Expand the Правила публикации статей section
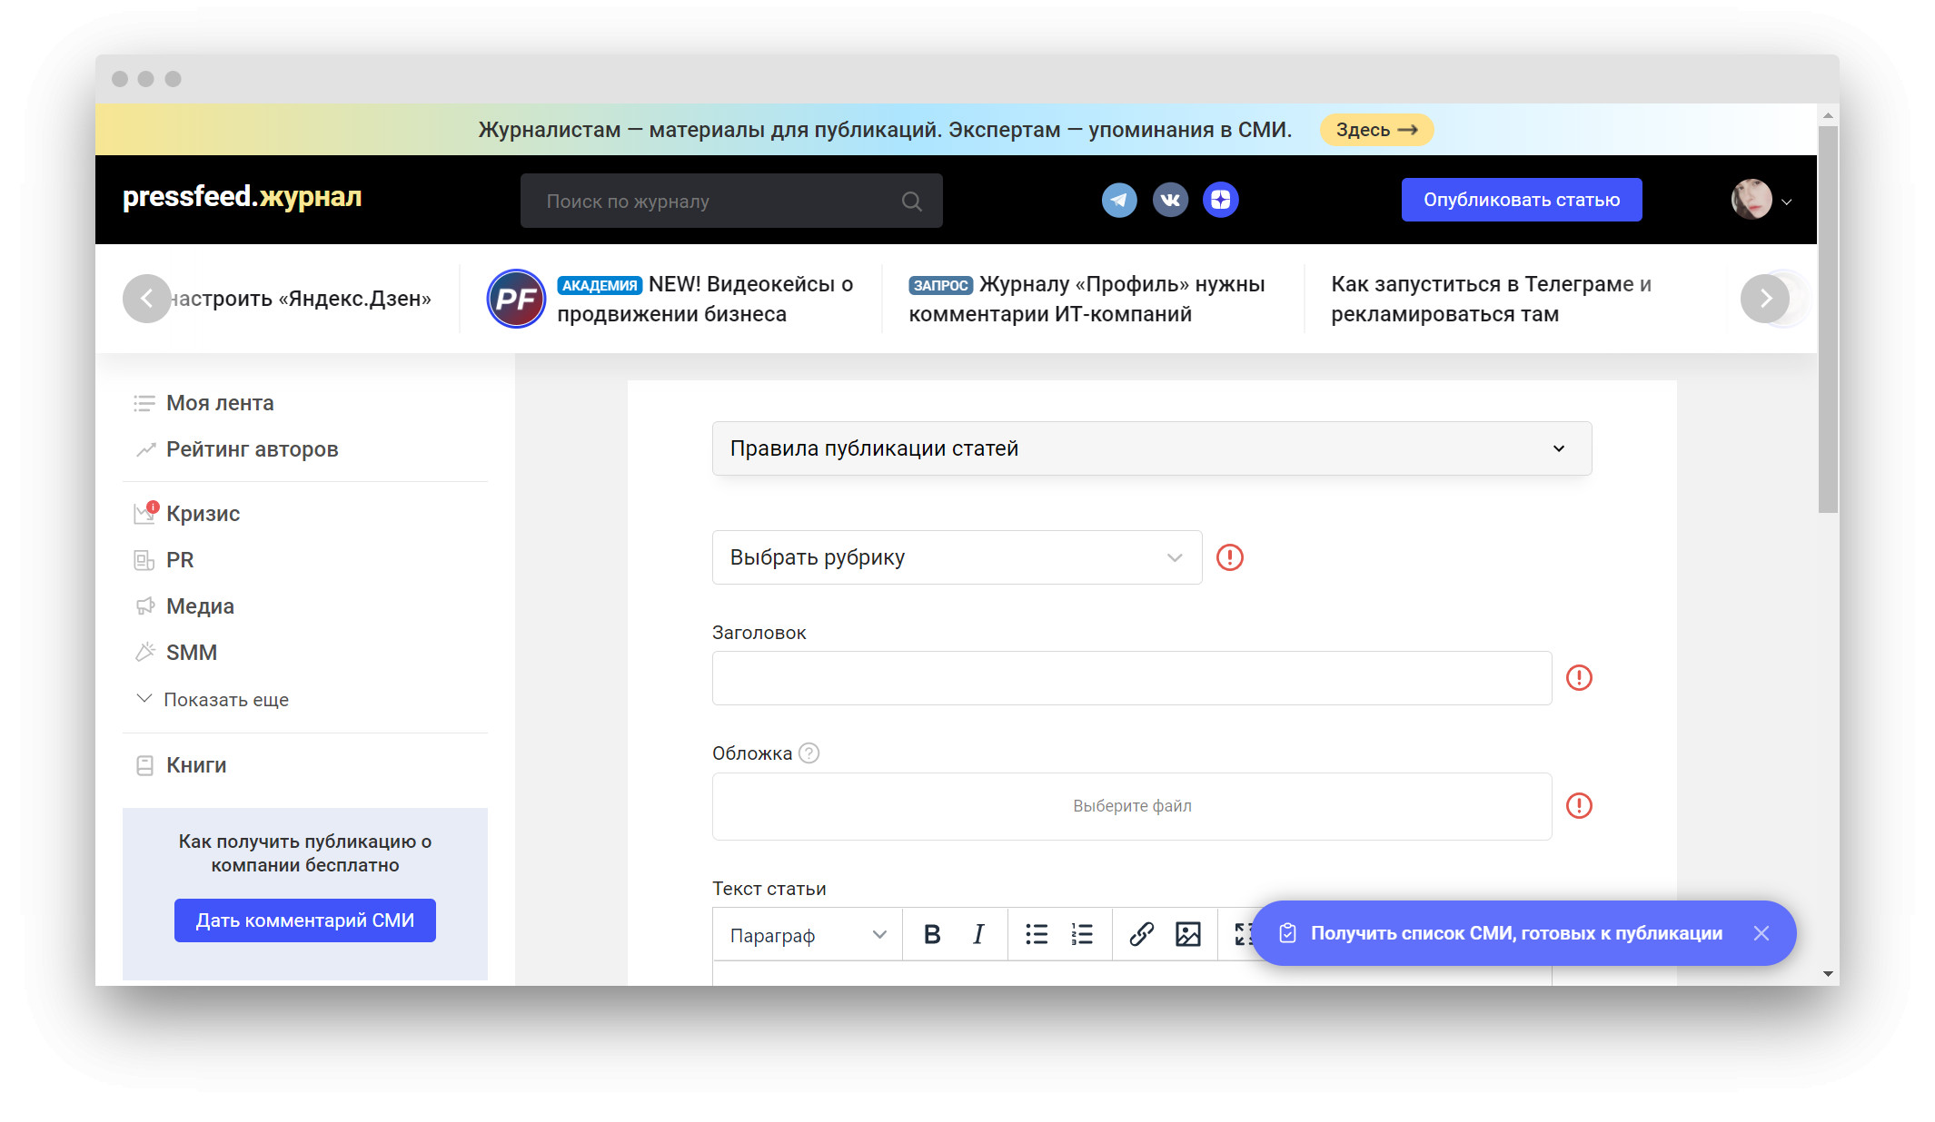 1151,448
